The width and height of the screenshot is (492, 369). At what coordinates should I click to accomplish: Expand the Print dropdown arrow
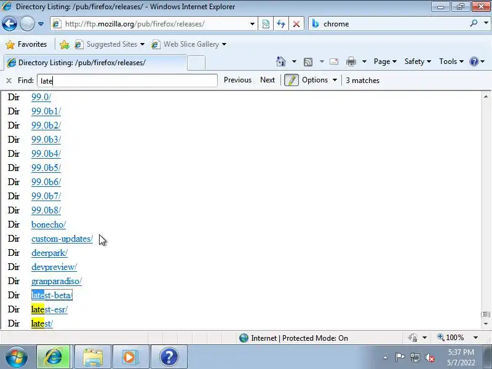[364, 61]
